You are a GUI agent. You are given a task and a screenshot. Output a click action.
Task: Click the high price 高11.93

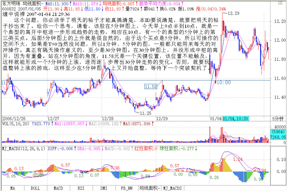tap(72, 9)
